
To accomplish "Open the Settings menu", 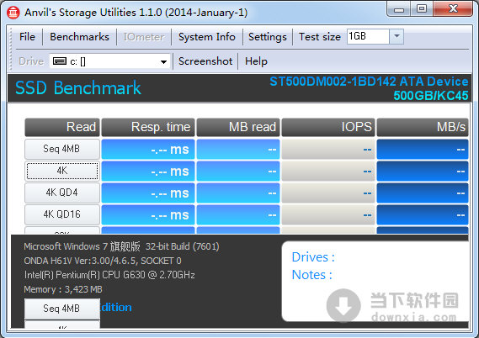I will coord(268,37).
